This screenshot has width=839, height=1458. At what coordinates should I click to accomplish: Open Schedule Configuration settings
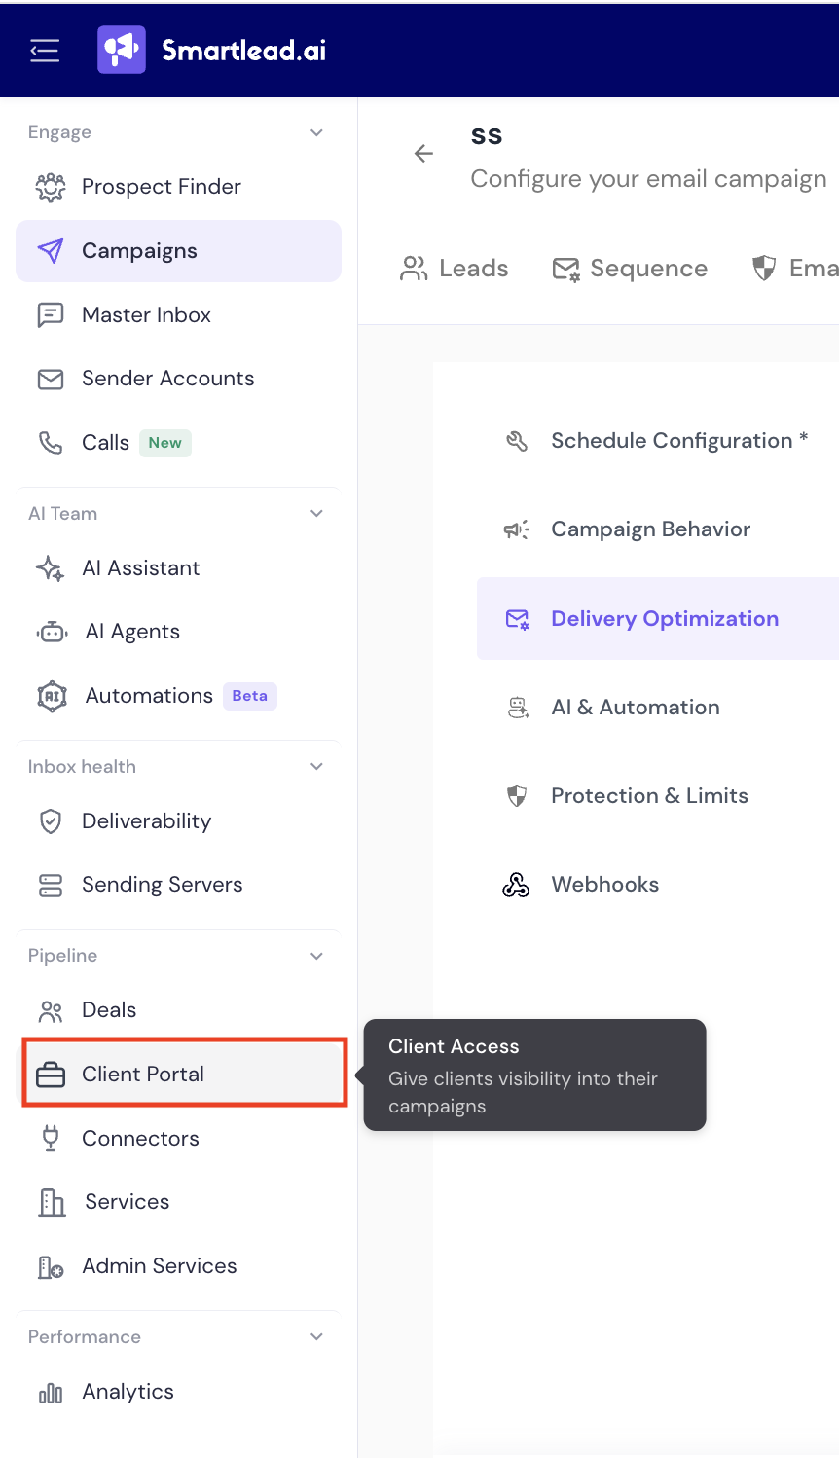click(658, 441)
